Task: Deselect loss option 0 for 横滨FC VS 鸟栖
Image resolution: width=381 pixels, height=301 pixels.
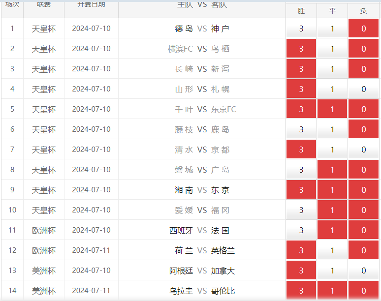Action: click(x=363, y=49)
